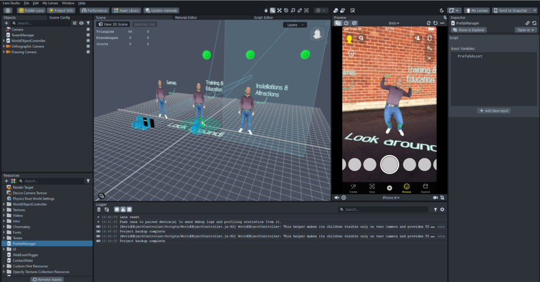Select the PrefabManager resource
This screenshot has height=282, width=540.
(x=47, y=244)
